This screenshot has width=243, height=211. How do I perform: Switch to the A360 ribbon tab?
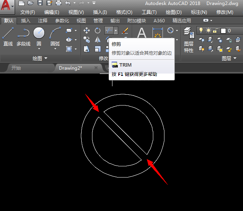(x=159, y=21)
